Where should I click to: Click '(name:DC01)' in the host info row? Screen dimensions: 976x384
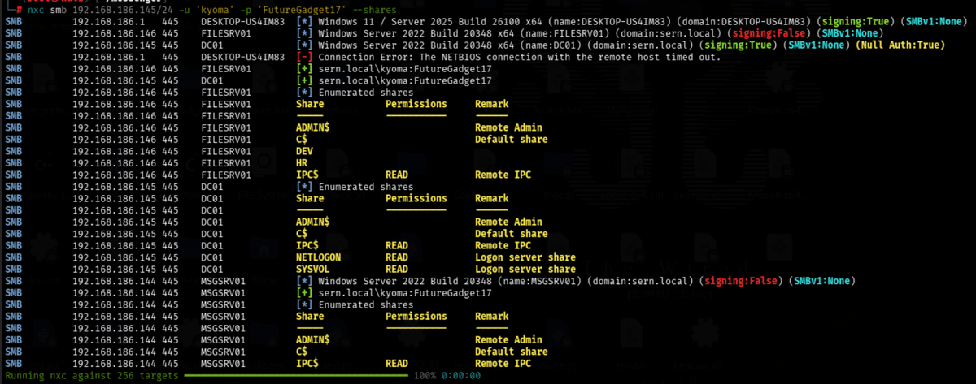pos(552,45)
